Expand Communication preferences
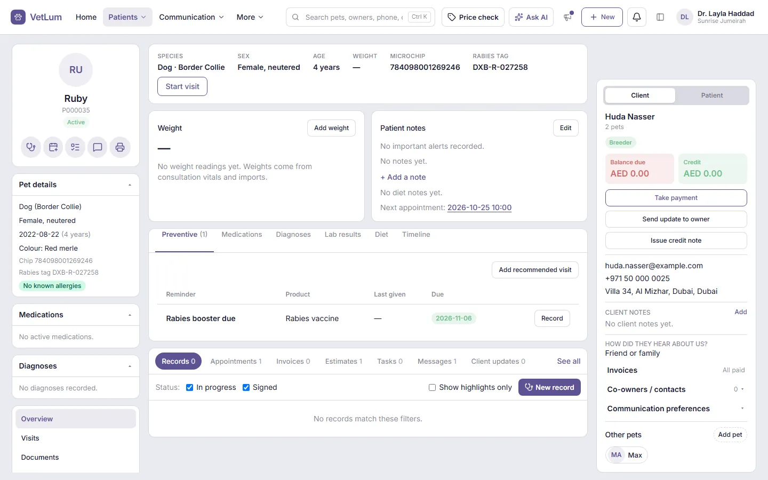768x480 pixels. click(x=676, y=409)
